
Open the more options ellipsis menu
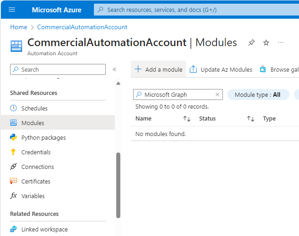click(280, 42)
